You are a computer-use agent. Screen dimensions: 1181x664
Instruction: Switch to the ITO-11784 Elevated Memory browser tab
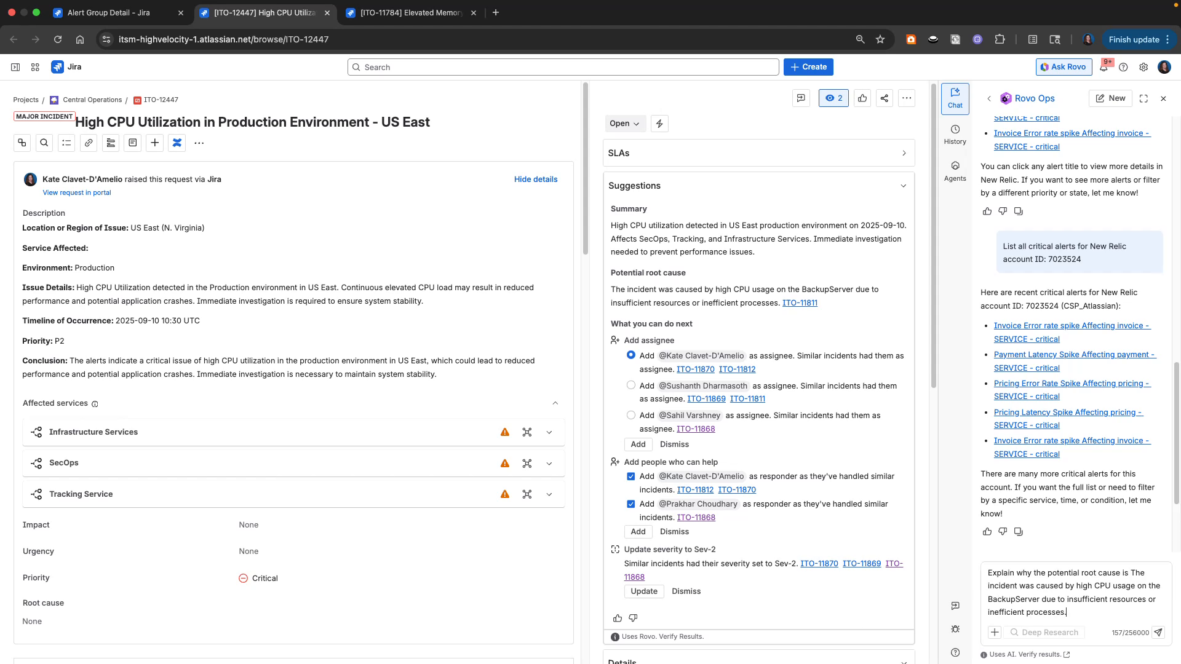[406, 12]
